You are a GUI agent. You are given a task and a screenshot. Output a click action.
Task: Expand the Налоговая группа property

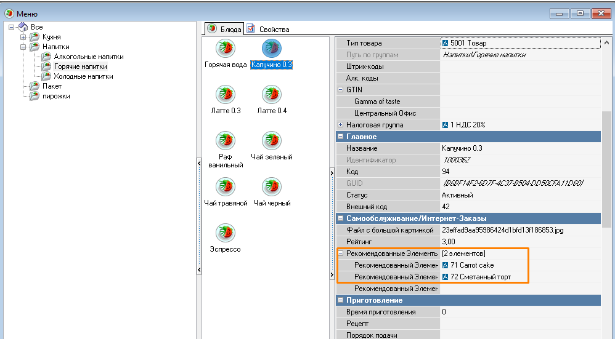click(340, 125)
